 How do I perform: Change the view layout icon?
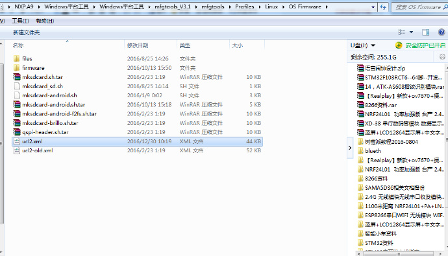(x=401, y=32)
